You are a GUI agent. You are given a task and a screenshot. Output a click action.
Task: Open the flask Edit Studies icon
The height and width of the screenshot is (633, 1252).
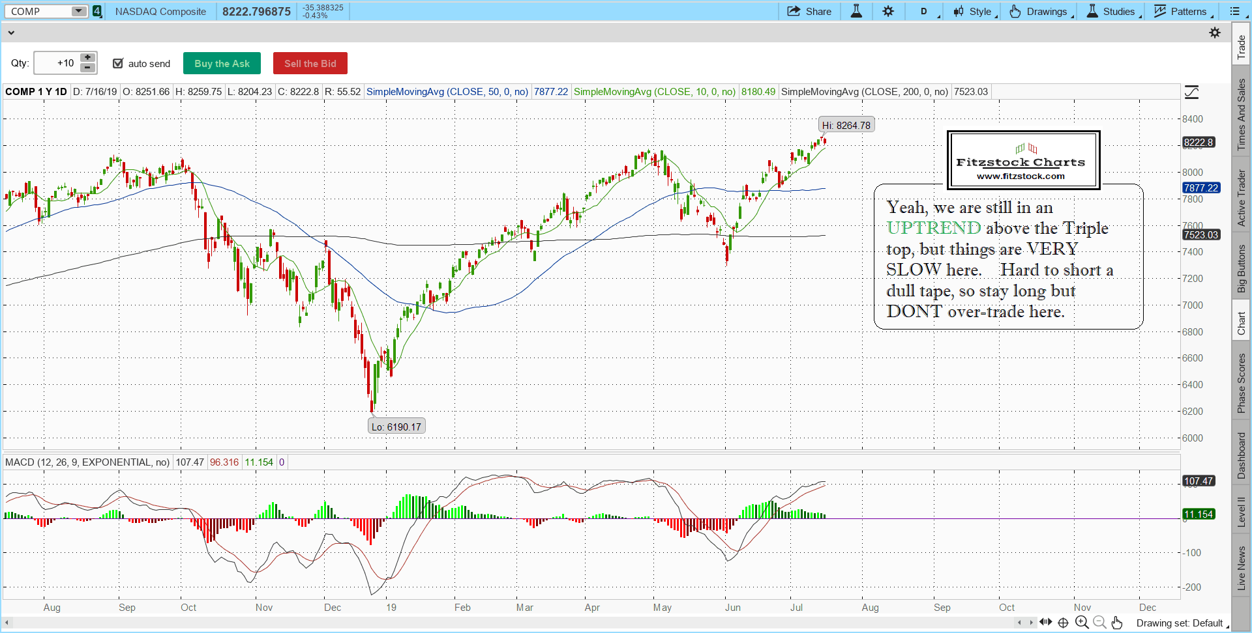pyautogui.click(x=856, y=11)
